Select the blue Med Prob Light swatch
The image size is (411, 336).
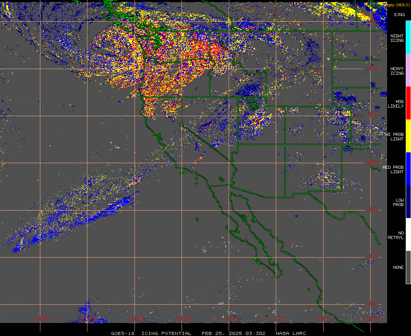408,169
